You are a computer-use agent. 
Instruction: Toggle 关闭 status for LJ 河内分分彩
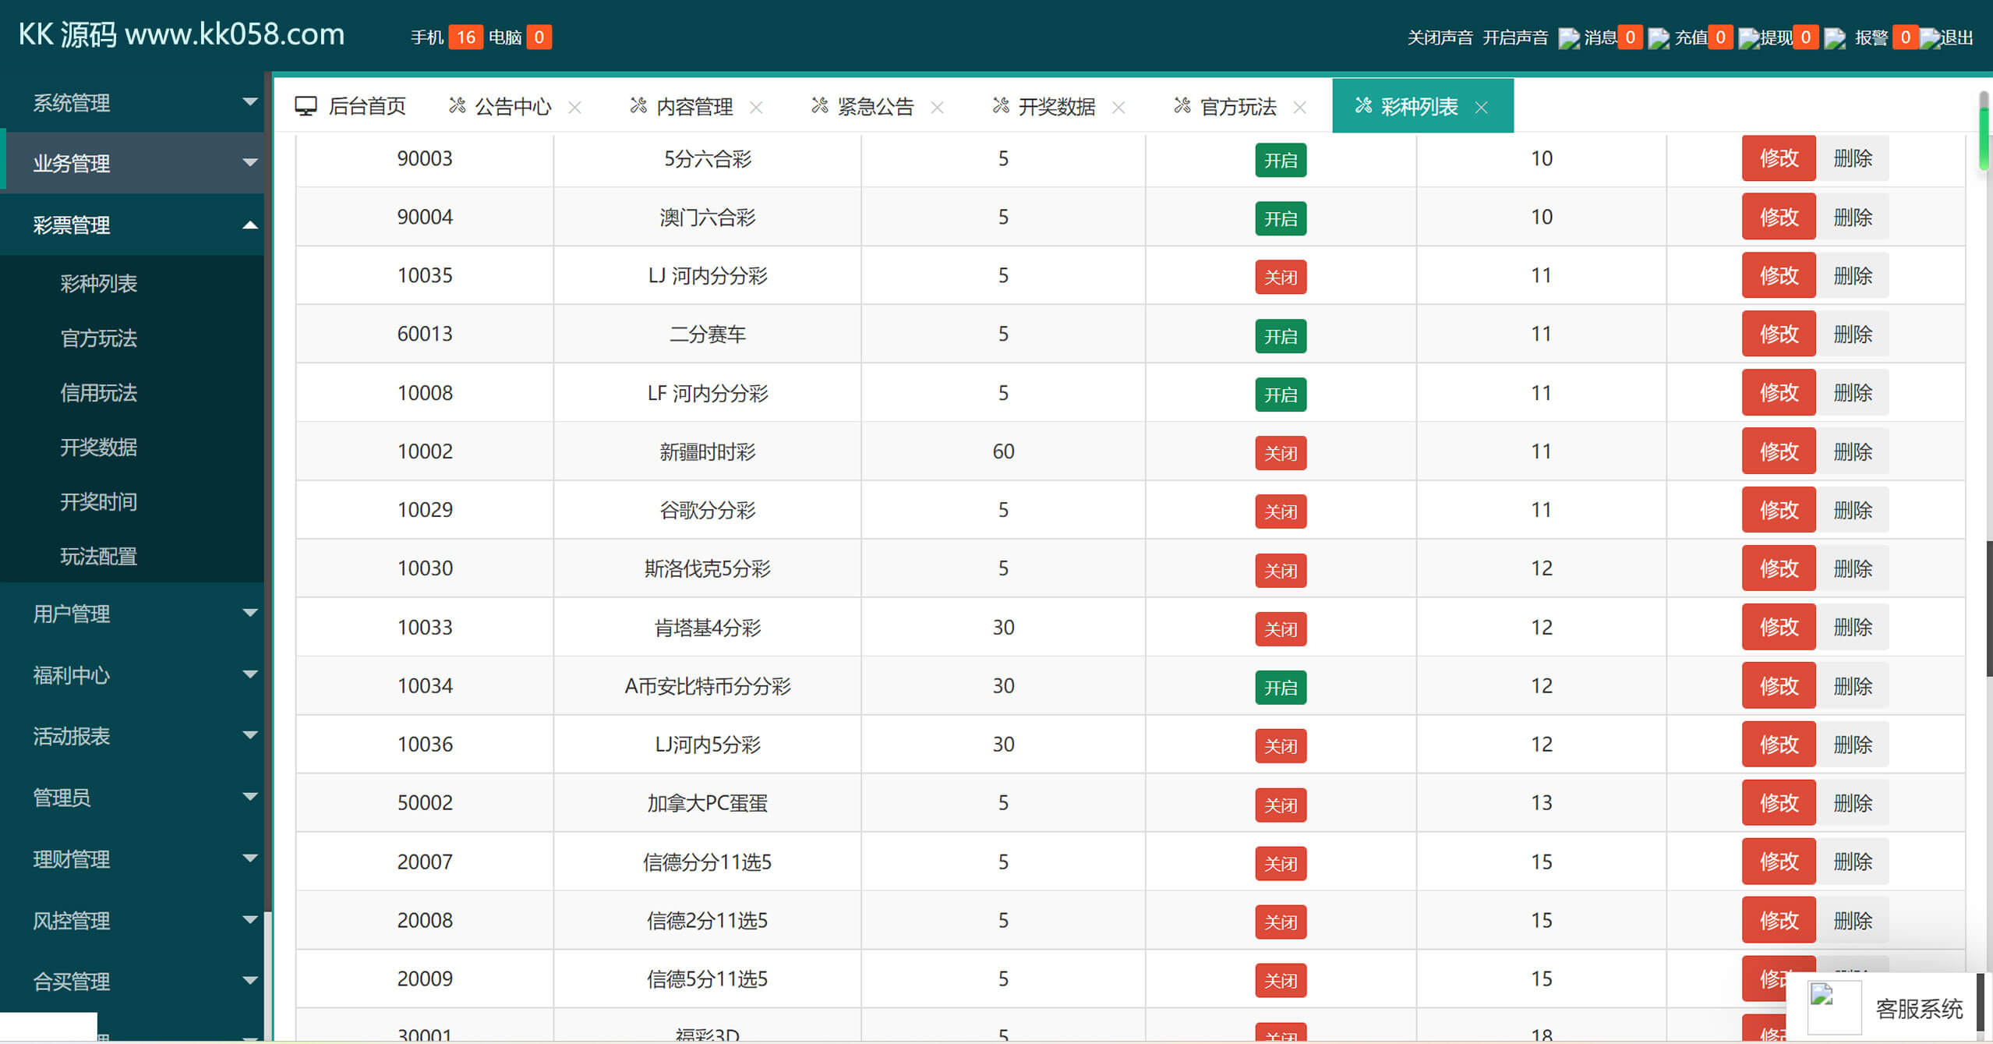tap(1281, 278)
